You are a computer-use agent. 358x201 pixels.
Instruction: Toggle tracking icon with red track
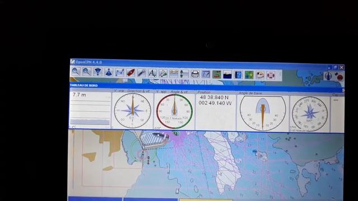click(x=216, y=74)
